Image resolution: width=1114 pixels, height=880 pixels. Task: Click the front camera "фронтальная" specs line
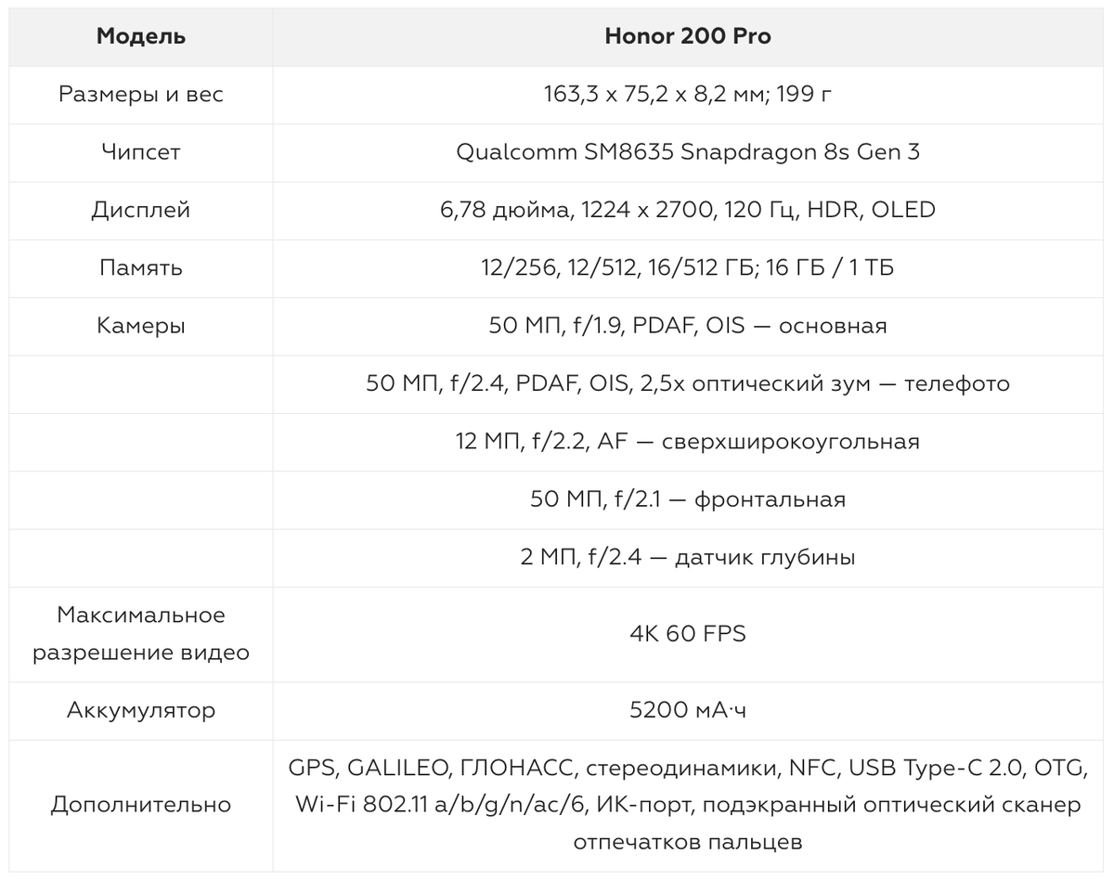pyautogui.click(x=687, y=499)
